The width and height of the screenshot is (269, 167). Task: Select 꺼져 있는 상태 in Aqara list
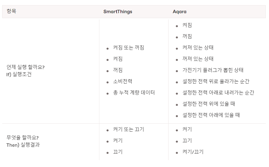pos(198,59)
